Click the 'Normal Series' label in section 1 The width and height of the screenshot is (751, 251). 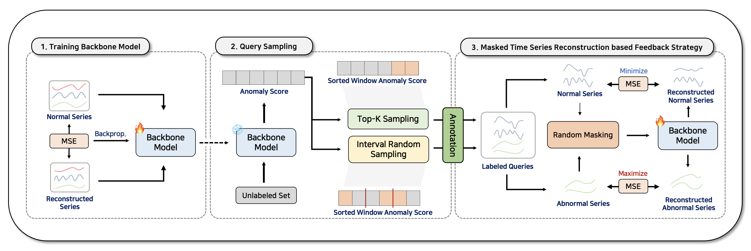(x=69, y=117)
